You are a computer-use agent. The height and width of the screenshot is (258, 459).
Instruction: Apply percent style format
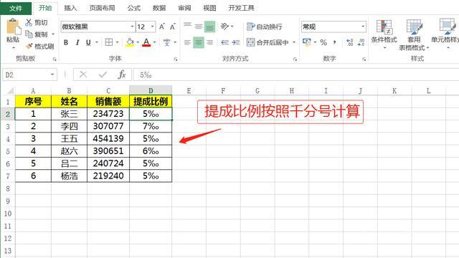323,43
